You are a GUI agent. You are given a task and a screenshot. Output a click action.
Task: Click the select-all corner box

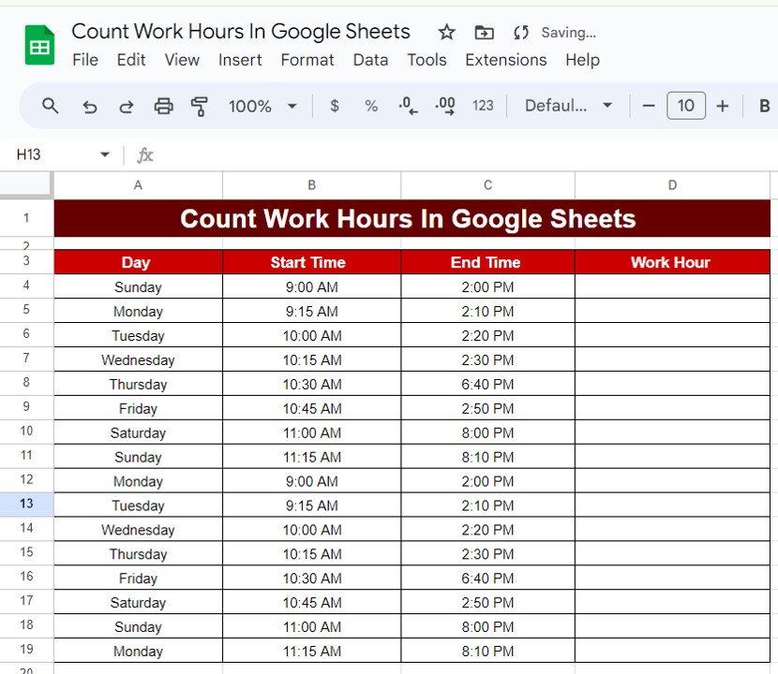point(26,185)
